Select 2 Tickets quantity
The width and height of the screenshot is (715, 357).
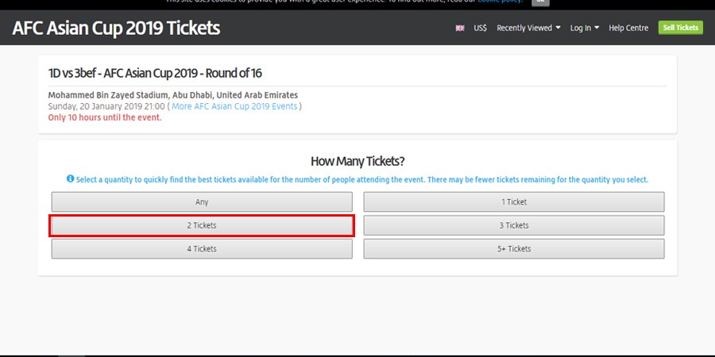(202, 225)
